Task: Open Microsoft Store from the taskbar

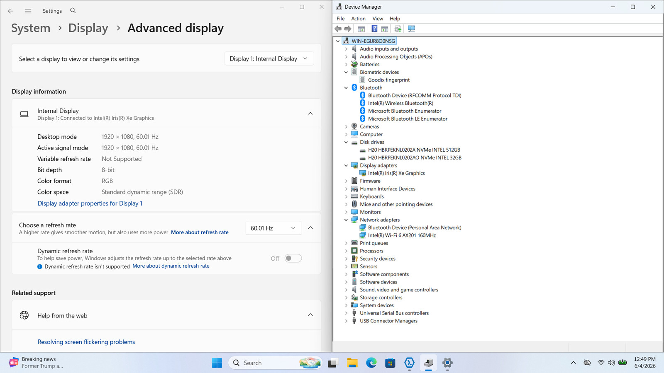Action: 390,363
